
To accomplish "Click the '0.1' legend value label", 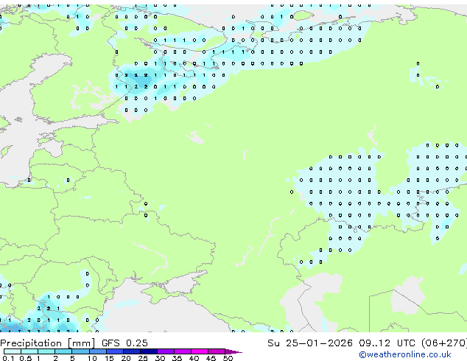I will [8, 358].
